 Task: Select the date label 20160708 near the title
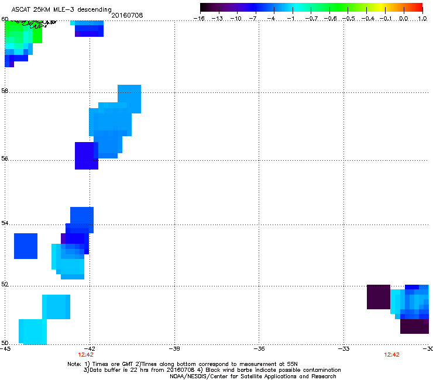pyautogui.click(x=127, y=15)
